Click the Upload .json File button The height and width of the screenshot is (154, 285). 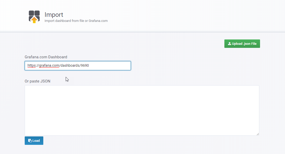point(242,44)
